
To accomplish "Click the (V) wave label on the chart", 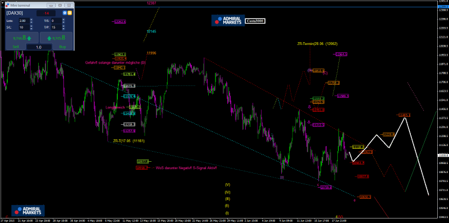I will coord(228,185).
